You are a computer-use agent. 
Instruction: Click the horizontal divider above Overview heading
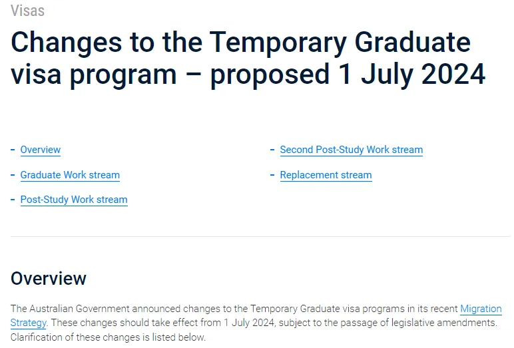tap(260, 236)
